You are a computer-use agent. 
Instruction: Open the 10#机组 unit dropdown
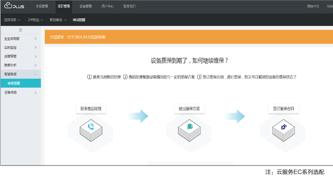point(35,20)
